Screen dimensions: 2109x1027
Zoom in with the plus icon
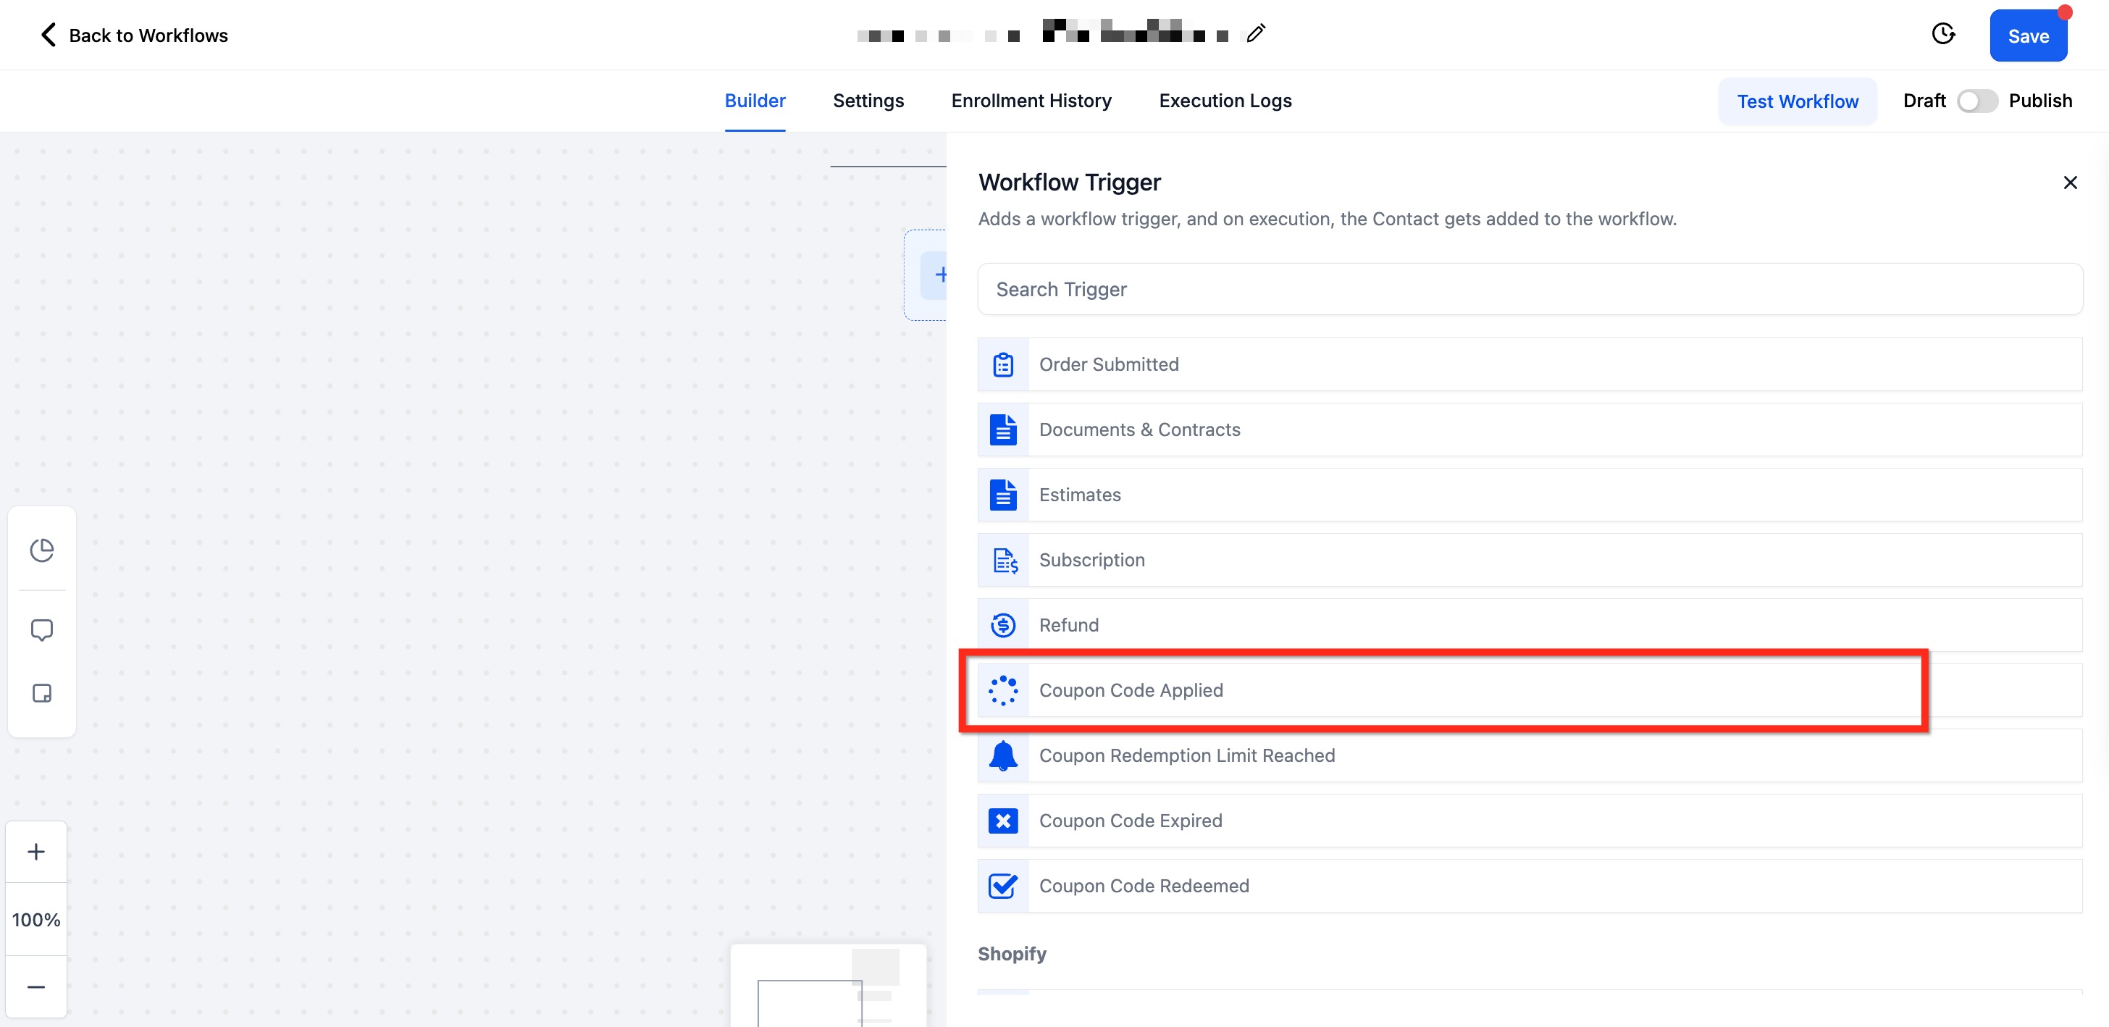pyautogui.click(x=36, y=852)
